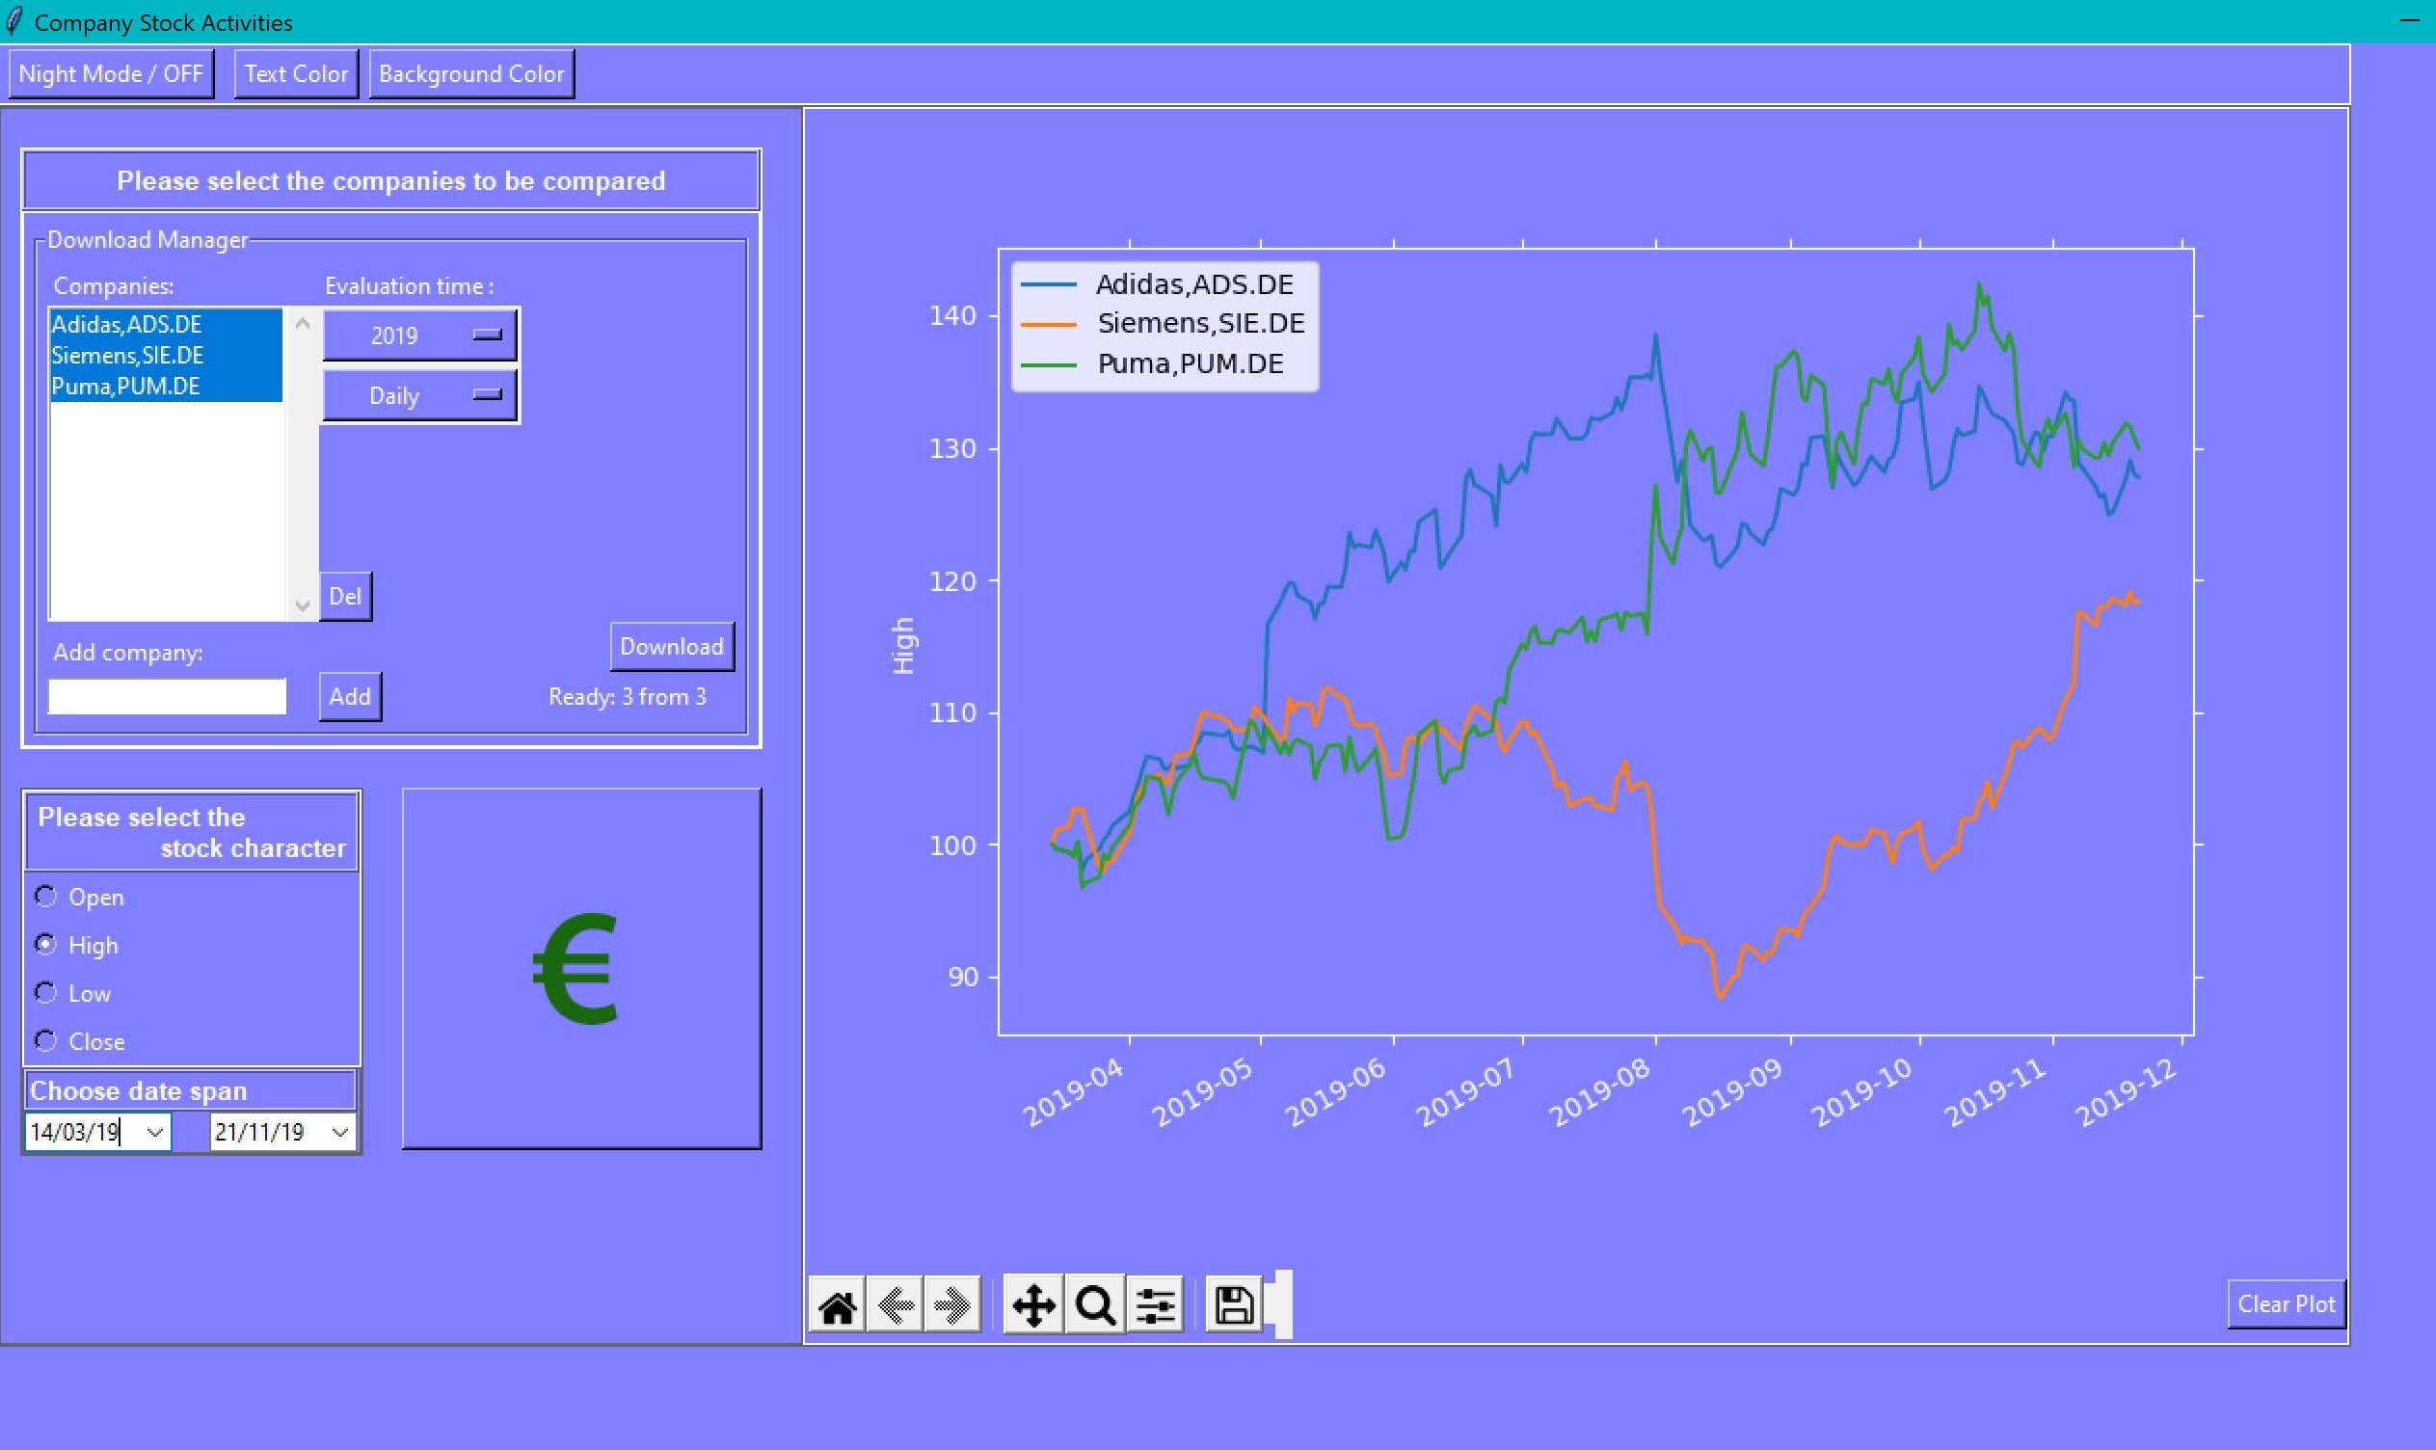The image size is (2436, 1450).
Task: Click the Clear Plot button
Action: tap(2287, 1304)
